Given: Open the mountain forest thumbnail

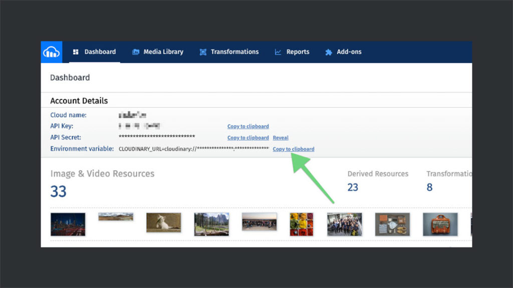Looking at the screenshot, I should click(x=211, y=224).
